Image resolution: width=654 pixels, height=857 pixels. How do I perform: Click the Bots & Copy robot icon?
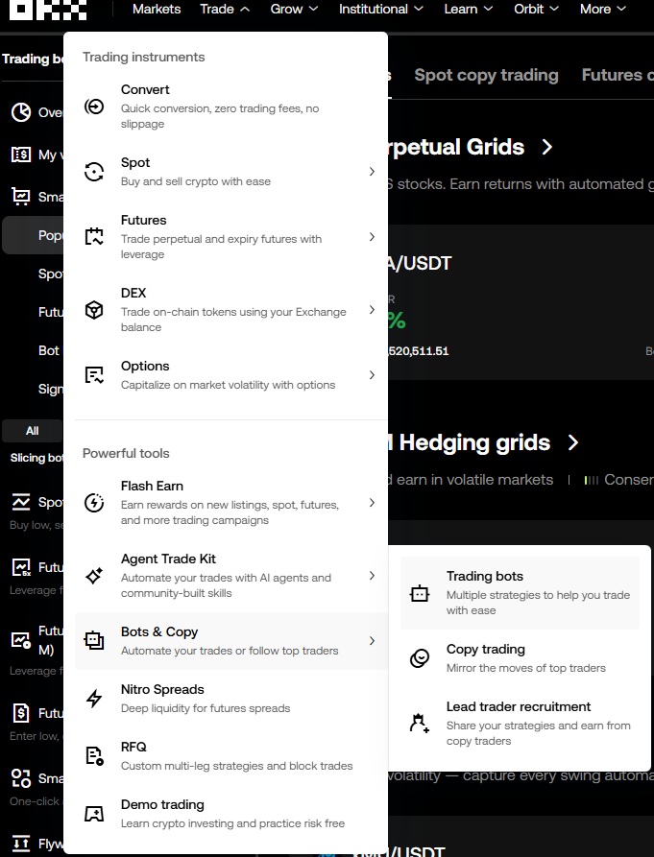point(94,640)
